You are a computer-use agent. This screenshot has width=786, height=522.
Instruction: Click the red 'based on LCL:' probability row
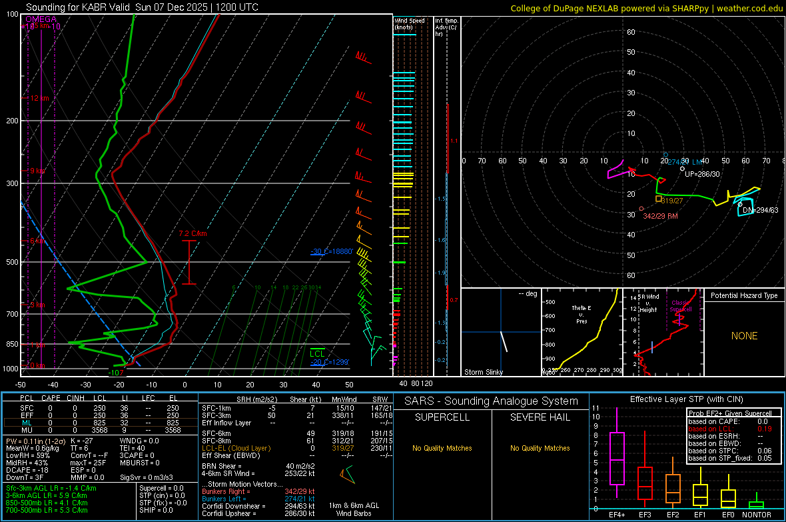[x=730, y=429]
